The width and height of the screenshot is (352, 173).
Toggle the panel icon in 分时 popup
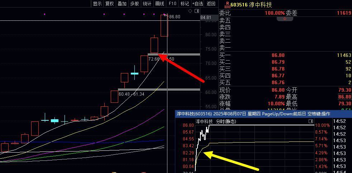(x=311, y=121)
